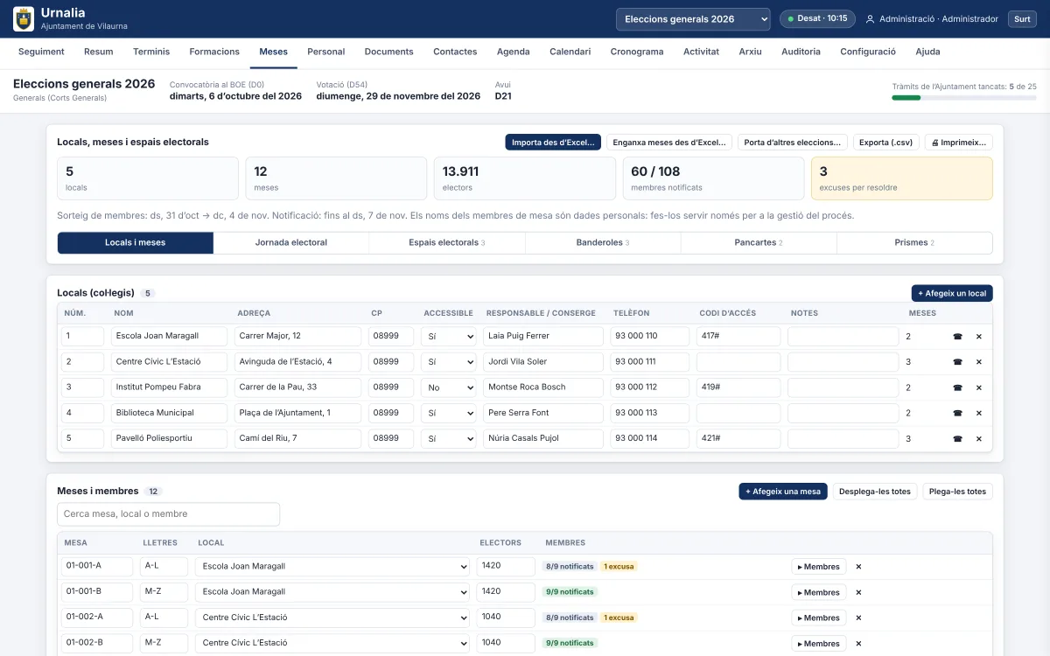Log out with the Surt button
1050x656 pixels.
tap(1022, 19)
